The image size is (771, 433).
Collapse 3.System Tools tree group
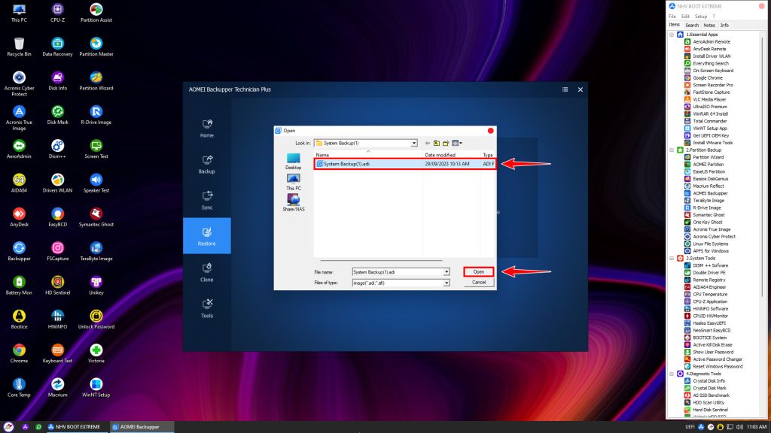[672, 259]
